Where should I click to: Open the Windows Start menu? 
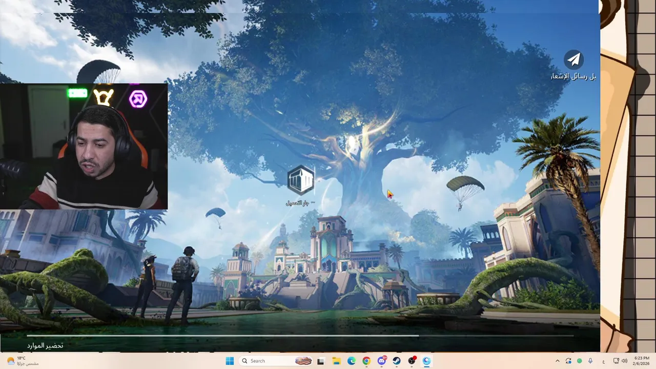pos(230,361)
